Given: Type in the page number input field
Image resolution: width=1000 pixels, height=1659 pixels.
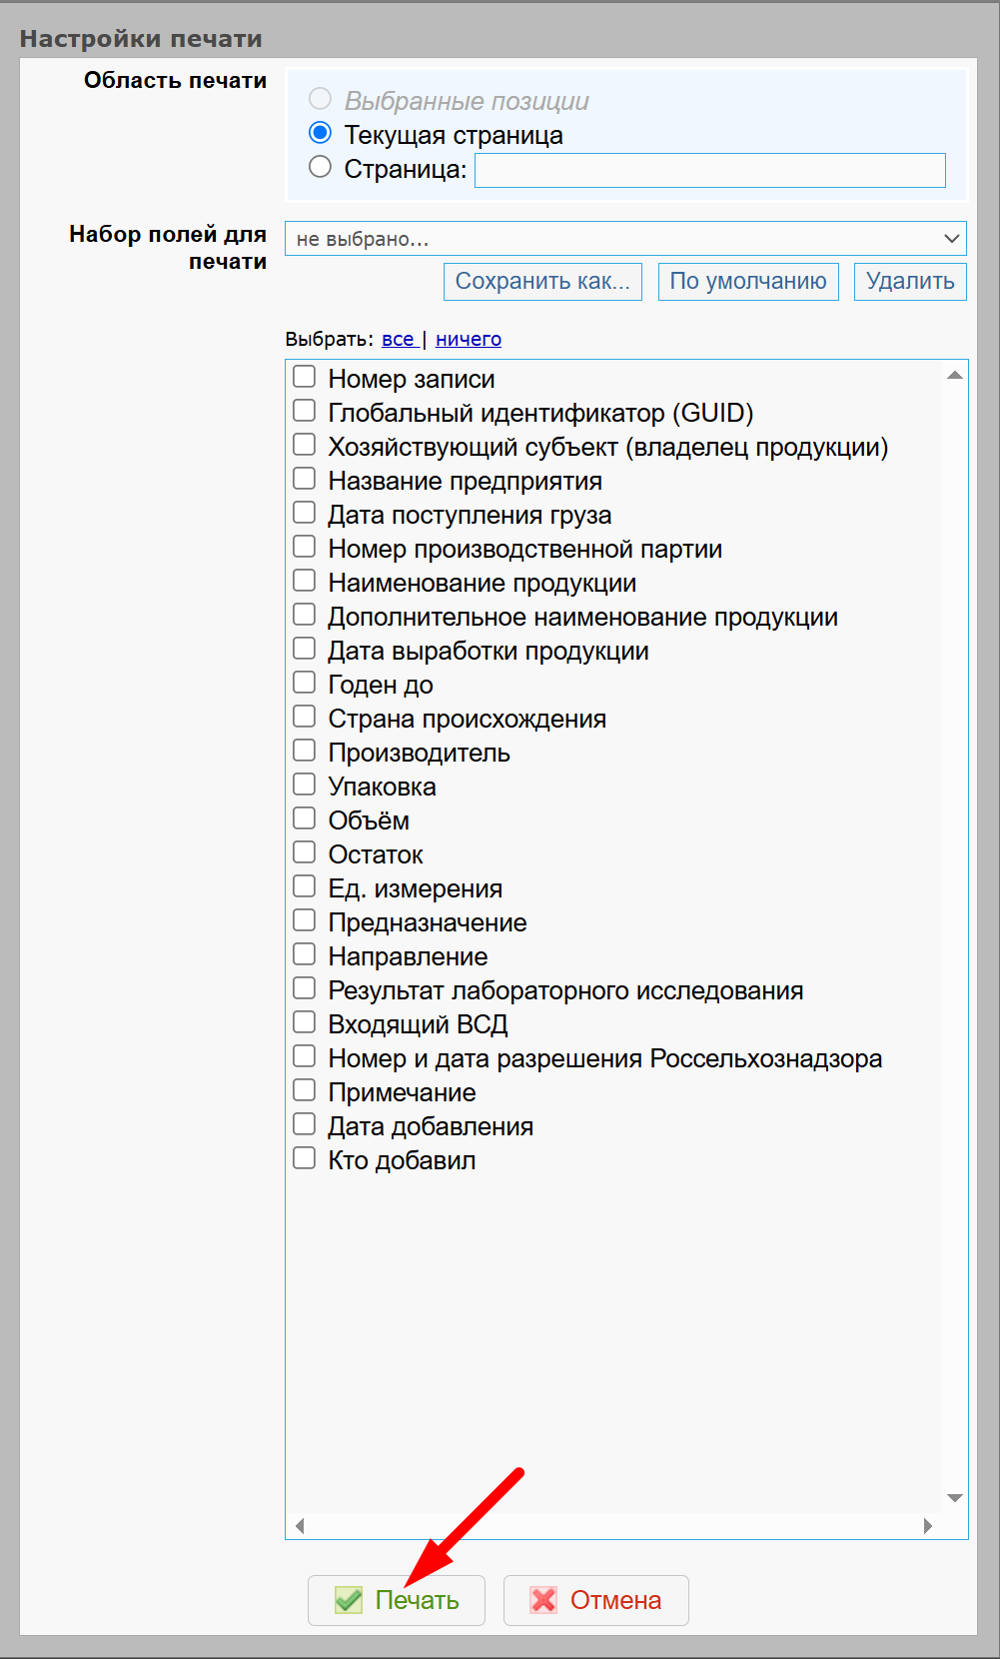Looking at the screenshot, I should tap(709, 170).
